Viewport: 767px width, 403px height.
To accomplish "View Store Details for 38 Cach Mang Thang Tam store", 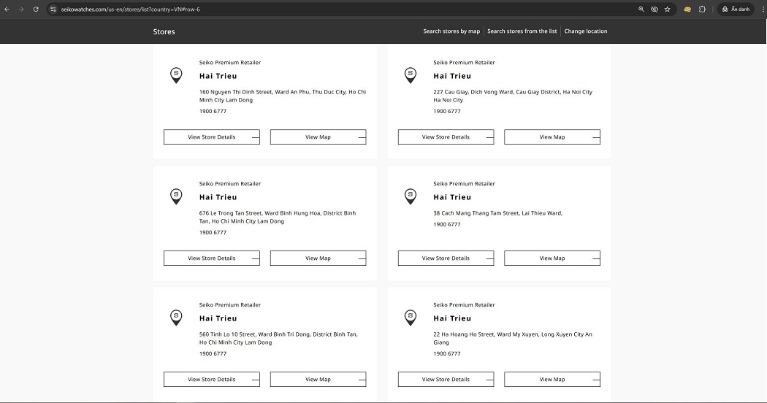I will pos(446,258).
